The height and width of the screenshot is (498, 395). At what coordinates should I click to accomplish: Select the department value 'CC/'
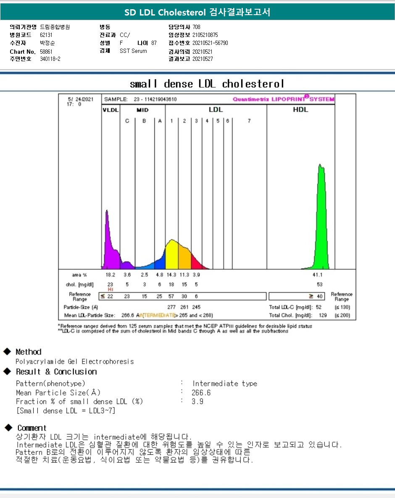[x=125, y=35]
